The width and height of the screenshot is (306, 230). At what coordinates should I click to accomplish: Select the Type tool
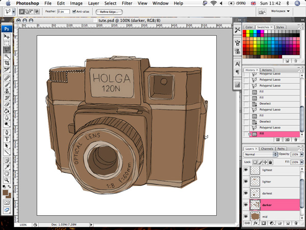click(7, 139)
